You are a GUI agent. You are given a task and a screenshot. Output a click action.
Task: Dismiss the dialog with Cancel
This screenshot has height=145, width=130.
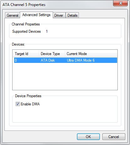114,137
